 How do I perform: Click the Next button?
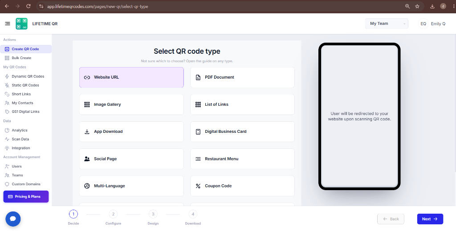tap(430, 219)
